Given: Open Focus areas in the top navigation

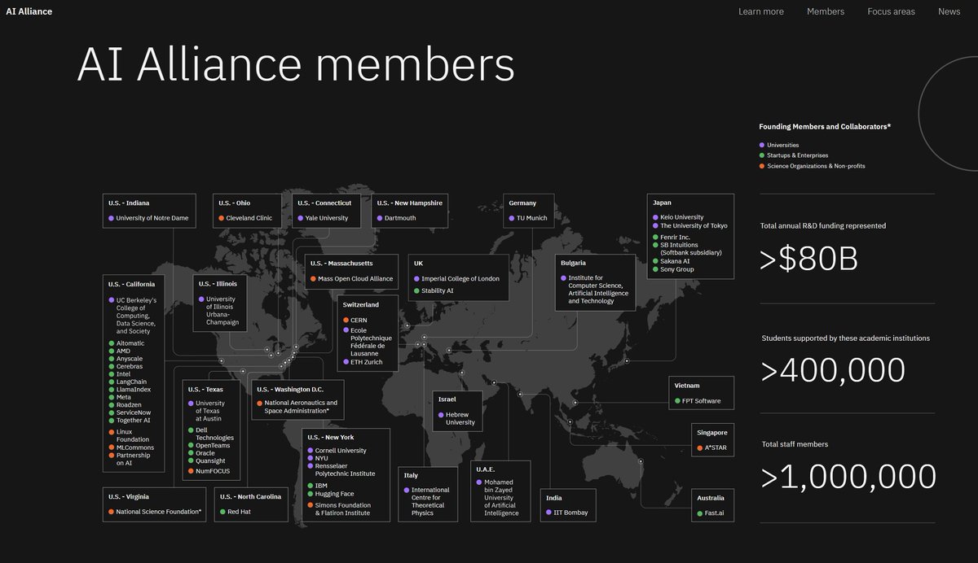Looking at the screenshot, I should coord(891,11).
